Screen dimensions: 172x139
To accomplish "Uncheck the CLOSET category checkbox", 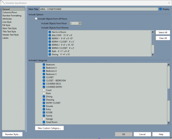I will click(44, 77).
